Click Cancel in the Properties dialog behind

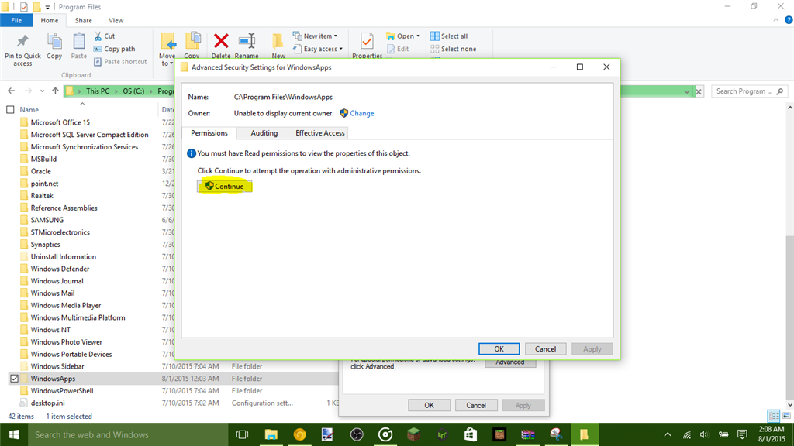[475, 405]
